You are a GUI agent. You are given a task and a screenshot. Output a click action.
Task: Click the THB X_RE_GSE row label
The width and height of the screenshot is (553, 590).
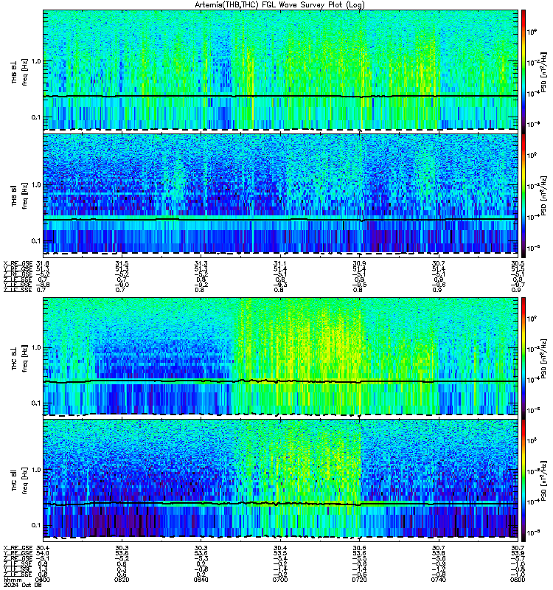(18, 263)
